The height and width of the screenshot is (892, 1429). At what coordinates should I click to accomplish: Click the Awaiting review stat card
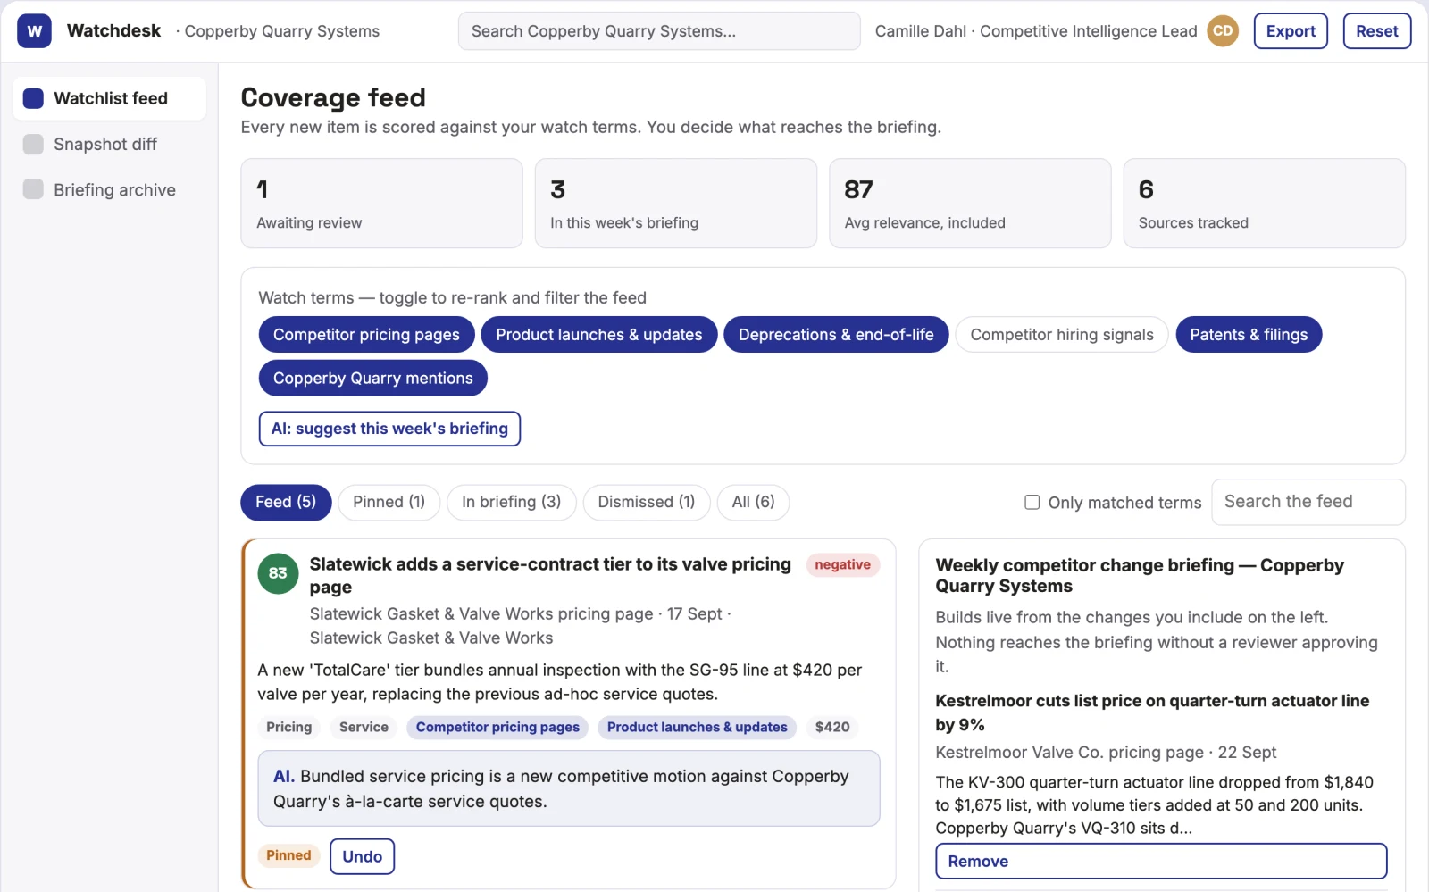point(381,204)
